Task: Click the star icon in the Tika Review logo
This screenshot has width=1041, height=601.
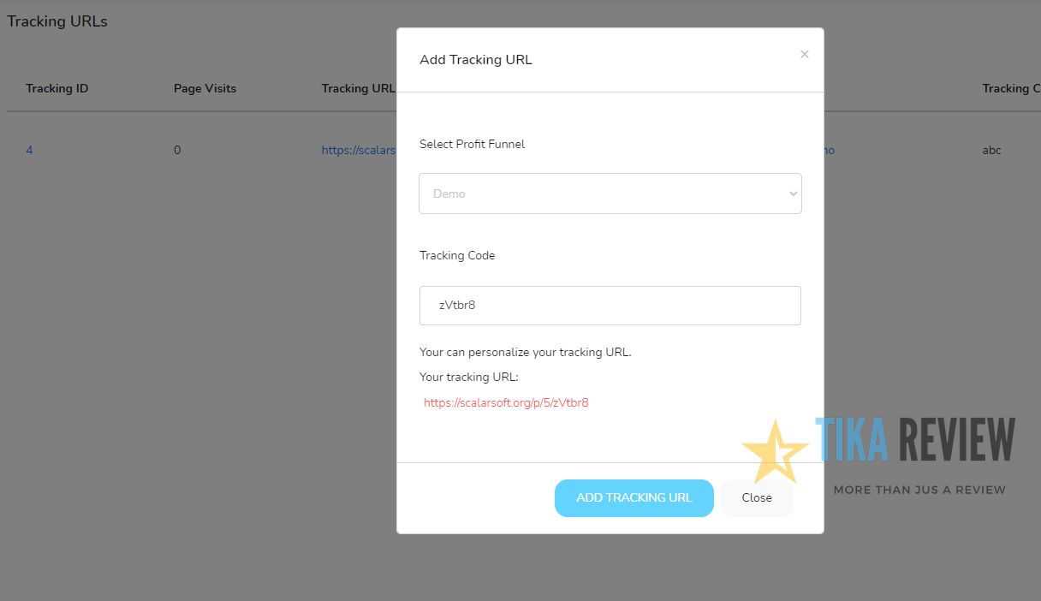Action: click(775, 448)
